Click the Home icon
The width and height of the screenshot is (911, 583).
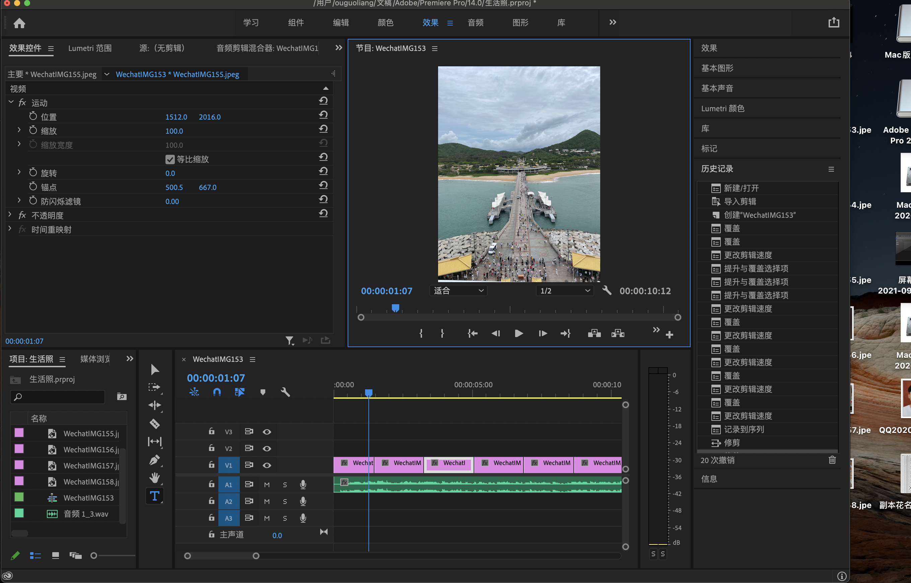pos(19,23)
